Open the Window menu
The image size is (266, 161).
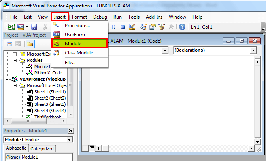click(x=177, y=17)
